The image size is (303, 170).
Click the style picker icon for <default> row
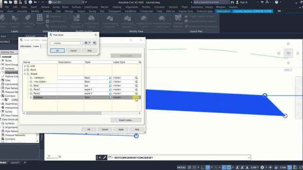pos(110,77)
